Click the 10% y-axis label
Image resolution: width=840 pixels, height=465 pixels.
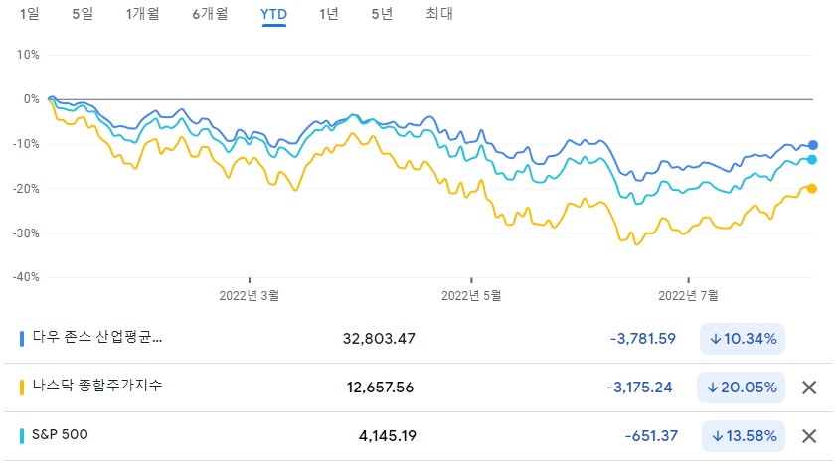tap(28, 55)
